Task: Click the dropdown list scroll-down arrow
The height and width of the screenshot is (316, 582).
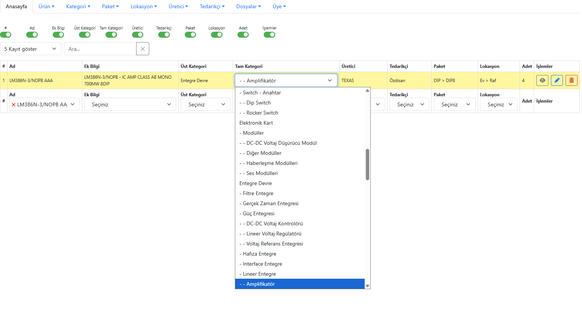Action: coord(367,286)
